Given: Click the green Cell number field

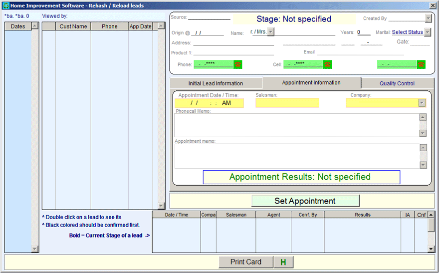Looking at the screenshot, I should (x=303, y=64).
